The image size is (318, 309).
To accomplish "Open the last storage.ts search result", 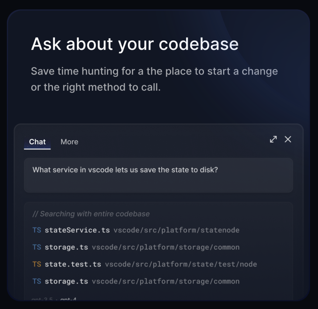I will tap(66, 281).
